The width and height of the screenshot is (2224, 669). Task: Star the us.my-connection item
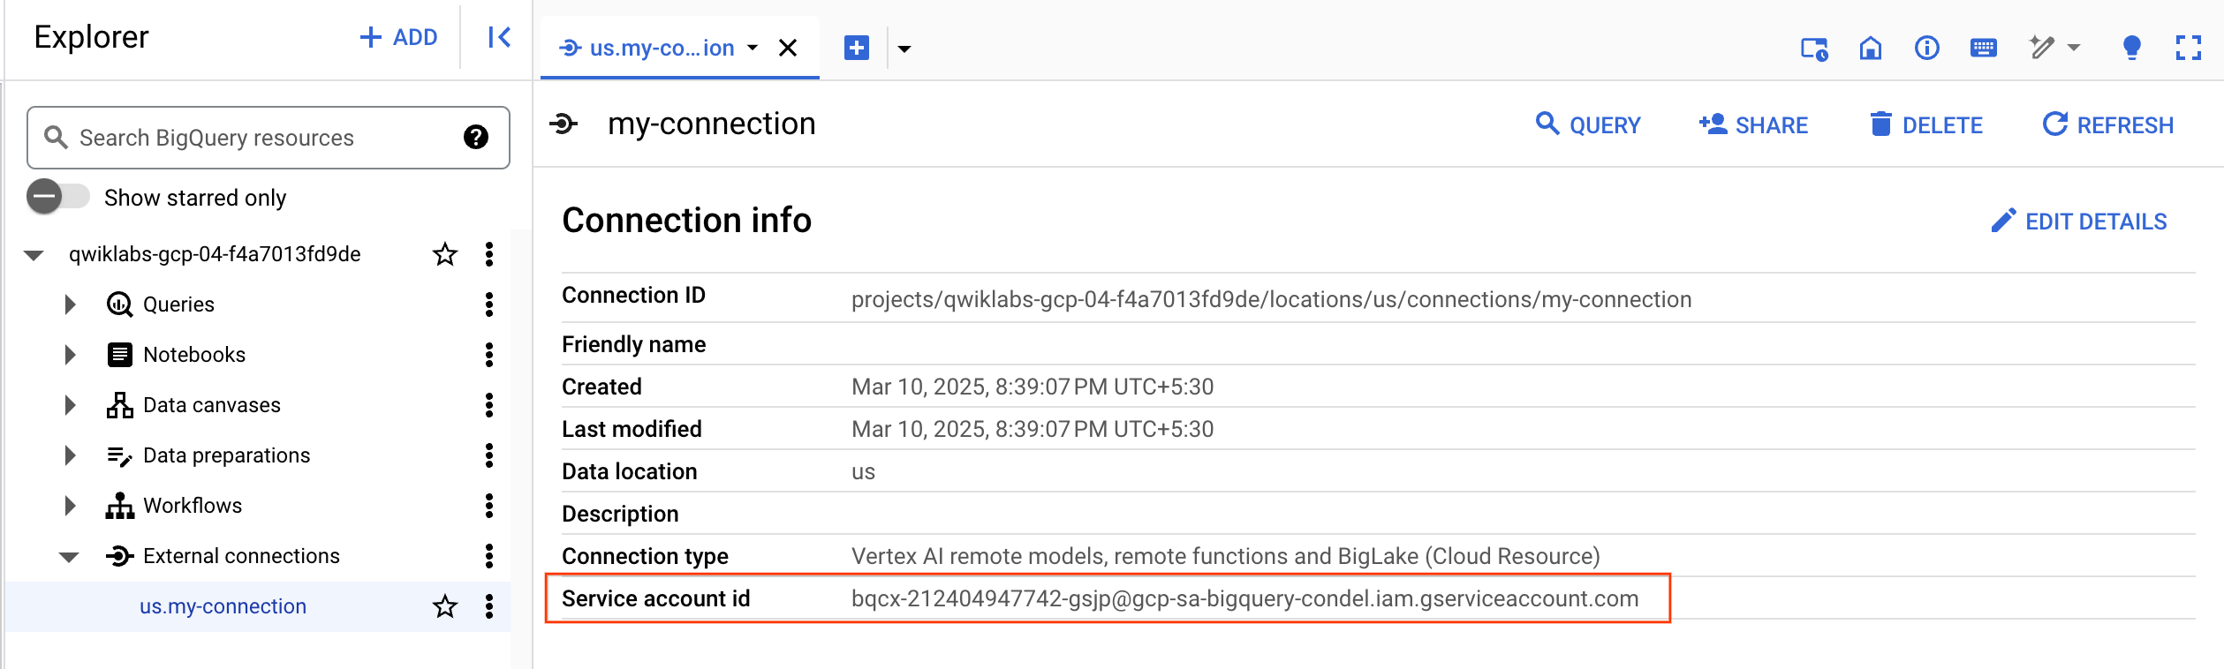click(445, 606)
